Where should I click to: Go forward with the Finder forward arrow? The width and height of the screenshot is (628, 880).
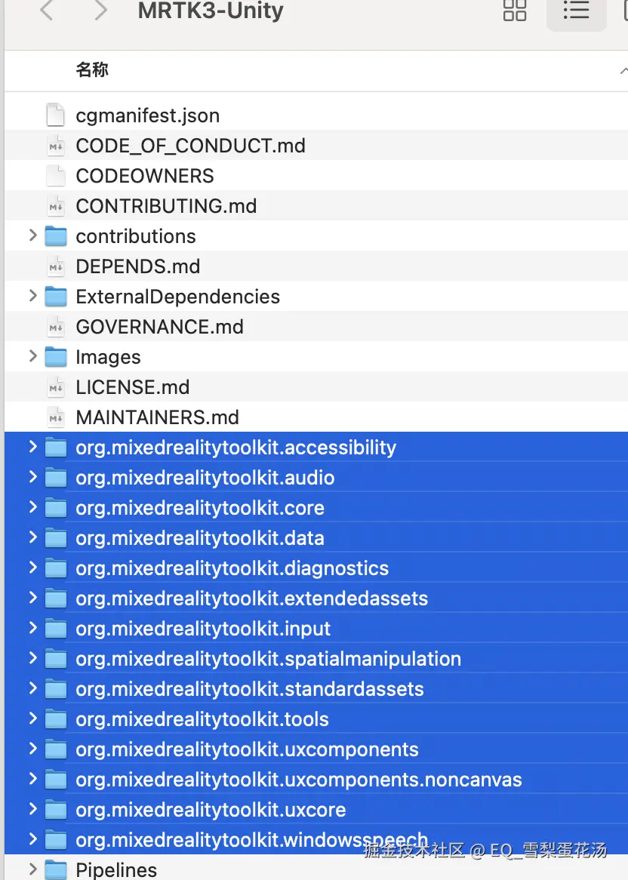coord(100,10)
